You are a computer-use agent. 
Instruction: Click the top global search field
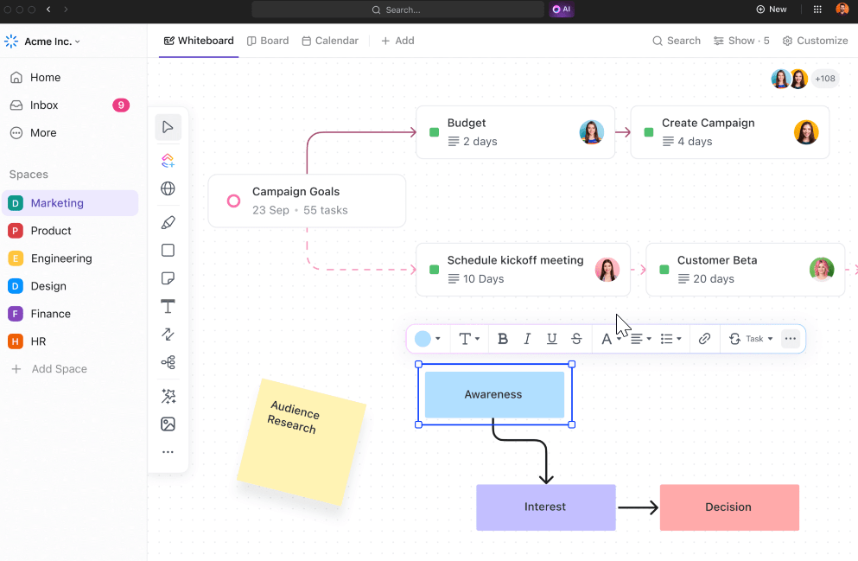point(397,10)
